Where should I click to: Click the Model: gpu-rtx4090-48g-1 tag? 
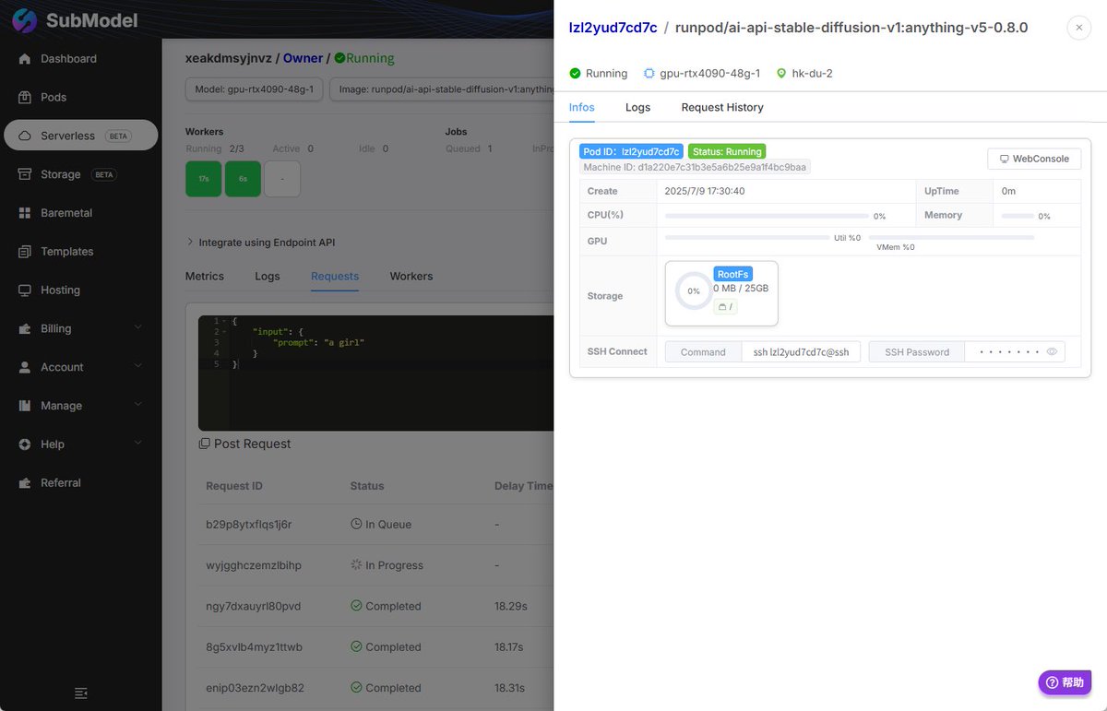pyautogui.click(x=254, y=89)
